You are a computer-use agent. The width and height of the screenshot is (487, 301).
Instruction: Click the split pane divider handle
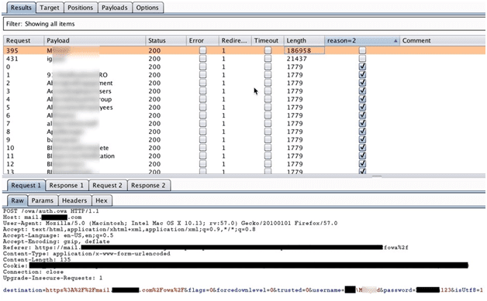(377, 176)
